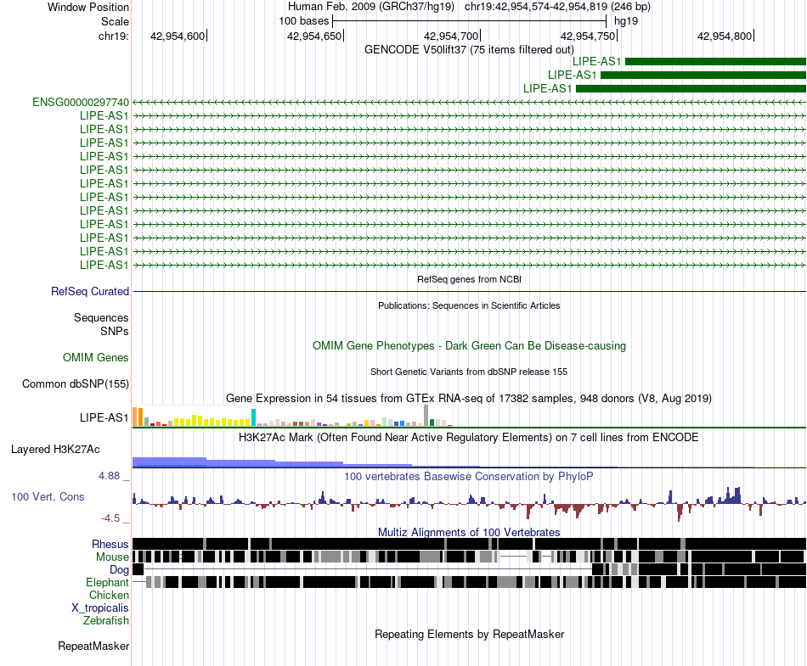Image resolution: width=807 pixels, height=666 pixels.
Task: Open the ENSG00000297740 gene label
Action: pyautogui.click(x=81, y=103)
